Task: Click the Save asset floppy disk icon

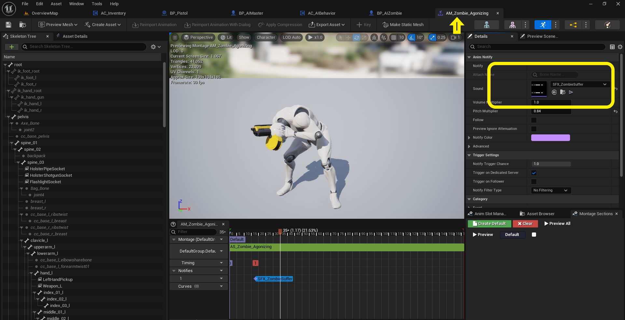Action: click(x=8, y=25)
